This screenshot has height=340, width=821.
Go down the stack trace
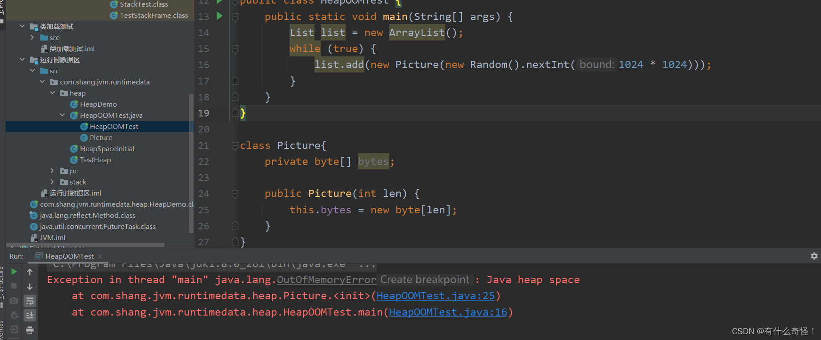[x=30, y=286]
